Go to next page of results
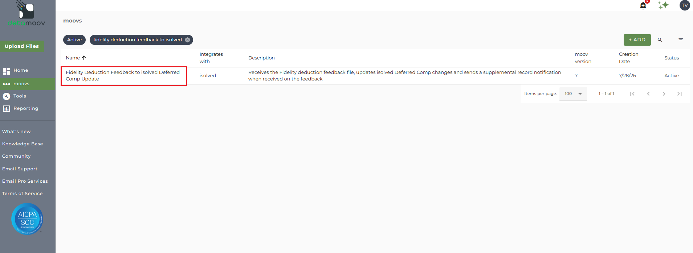This screenshot has width=693, height=253. (664, 94)
